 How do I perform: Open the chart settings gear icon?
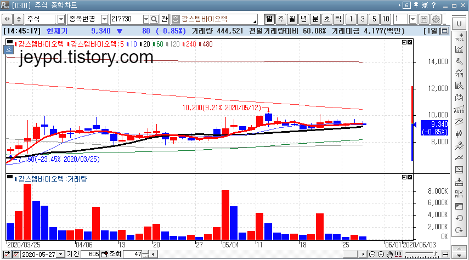pos(436,19)
